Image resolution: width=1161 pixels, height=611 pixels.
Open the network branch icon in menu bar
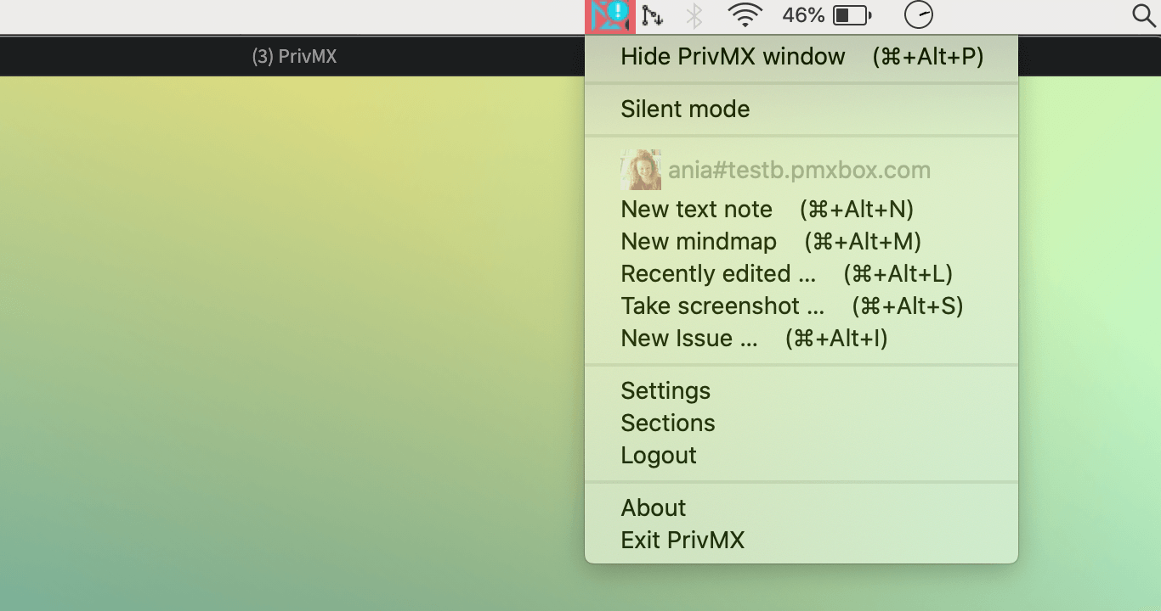653,15
